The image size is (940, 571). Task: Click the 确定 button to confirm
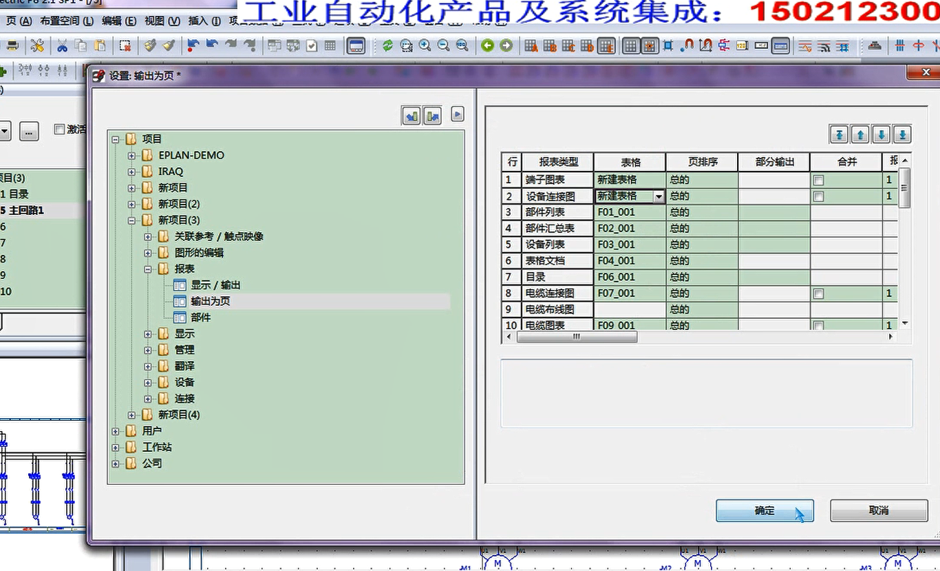764,510
